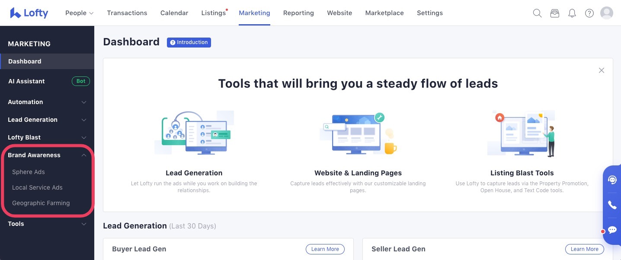Select Geographic Farming in the sidebar
Viewport: 621px width, 260px height.
coord(41,203)
